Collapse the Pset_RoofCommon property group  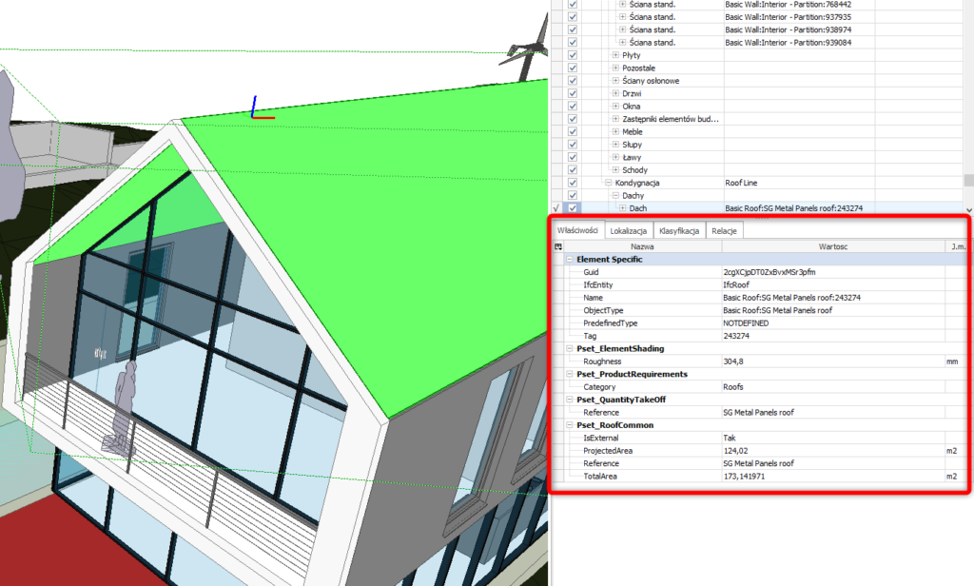click(569, 425)
